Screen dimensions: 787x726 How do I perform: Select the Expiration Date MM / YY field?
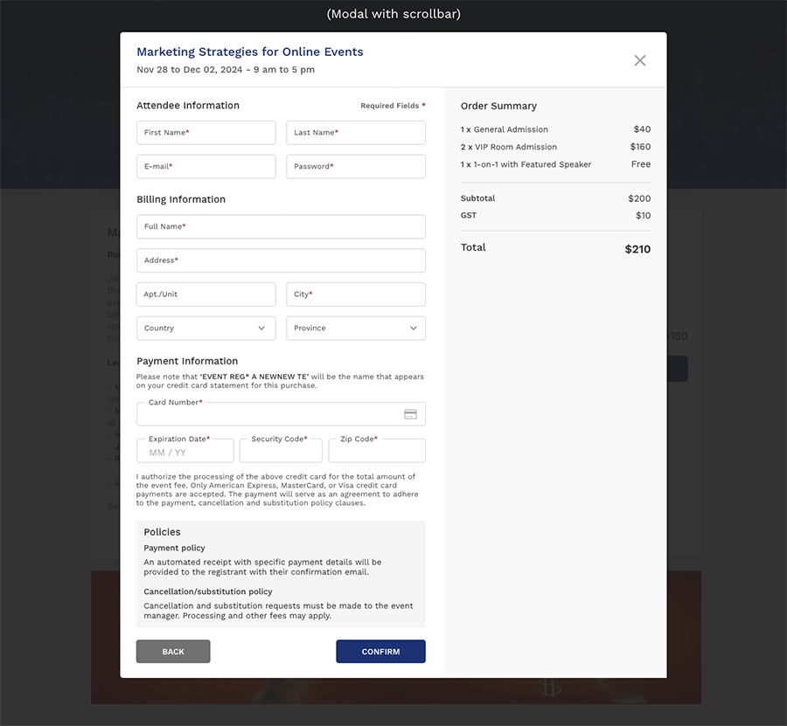[185, 452]
